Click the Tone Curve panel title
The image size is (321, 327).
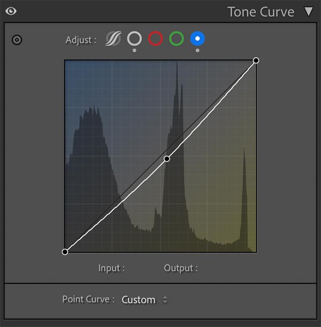261,11
